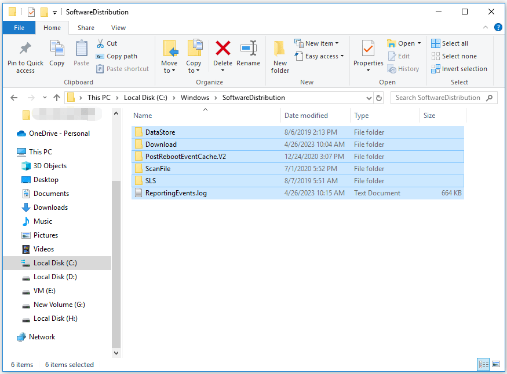Cut the selected items with scissors icon
Screen dimensions: 507x374
point(100,43)
